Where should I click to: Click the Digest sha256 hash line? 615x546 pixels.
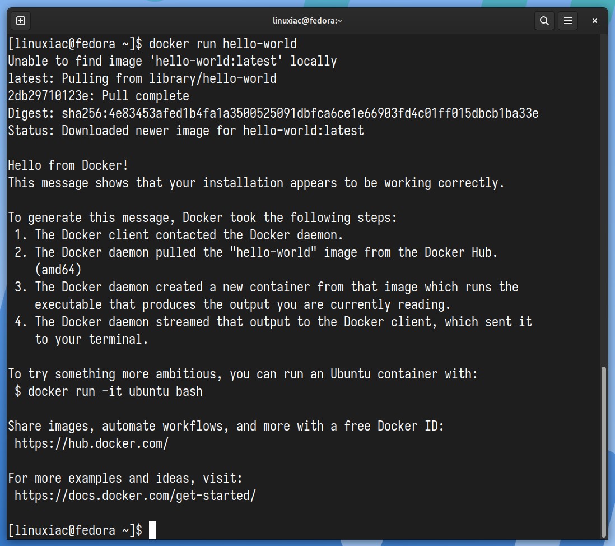coord(273,113)
